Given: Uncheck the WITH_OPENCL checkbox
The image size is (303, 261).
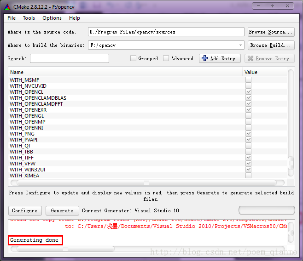Looking at the screenshot, I should click(x=248, y=91).
